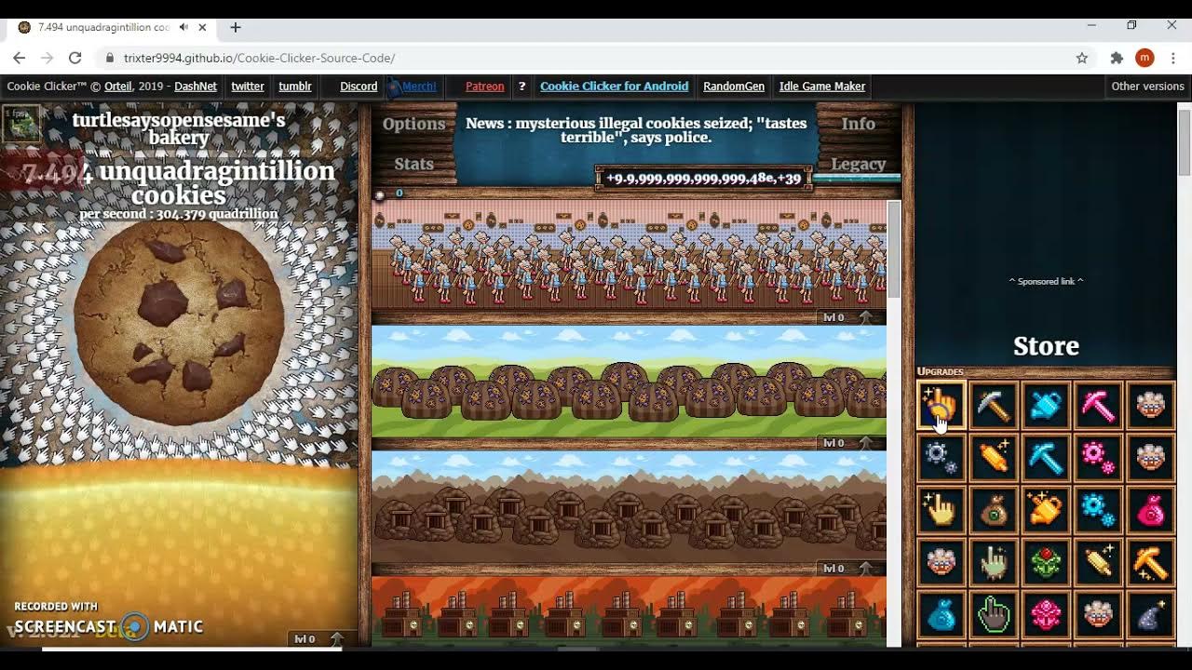
Task: Open a new browser tab
Action: pyautogui.click(x=236, y=28)
